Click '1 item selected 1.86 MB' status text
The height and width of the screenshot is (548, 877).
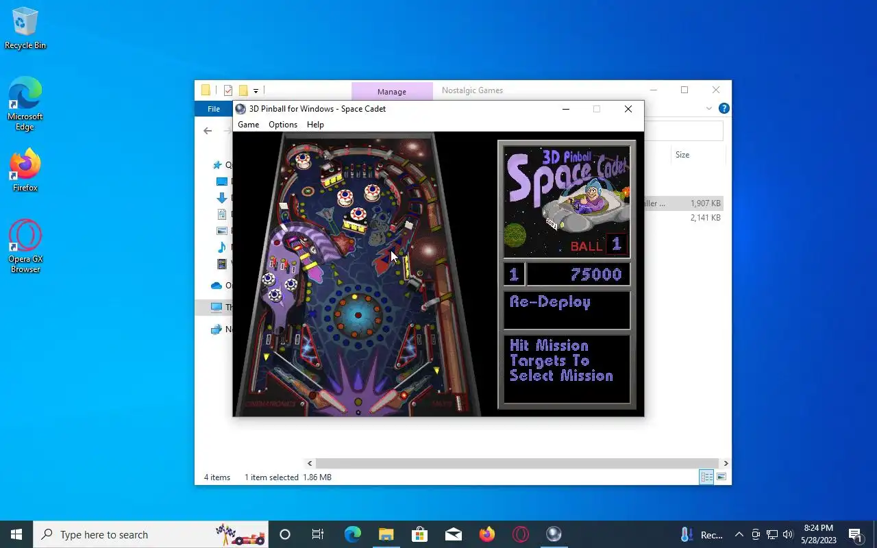(288, 477)
